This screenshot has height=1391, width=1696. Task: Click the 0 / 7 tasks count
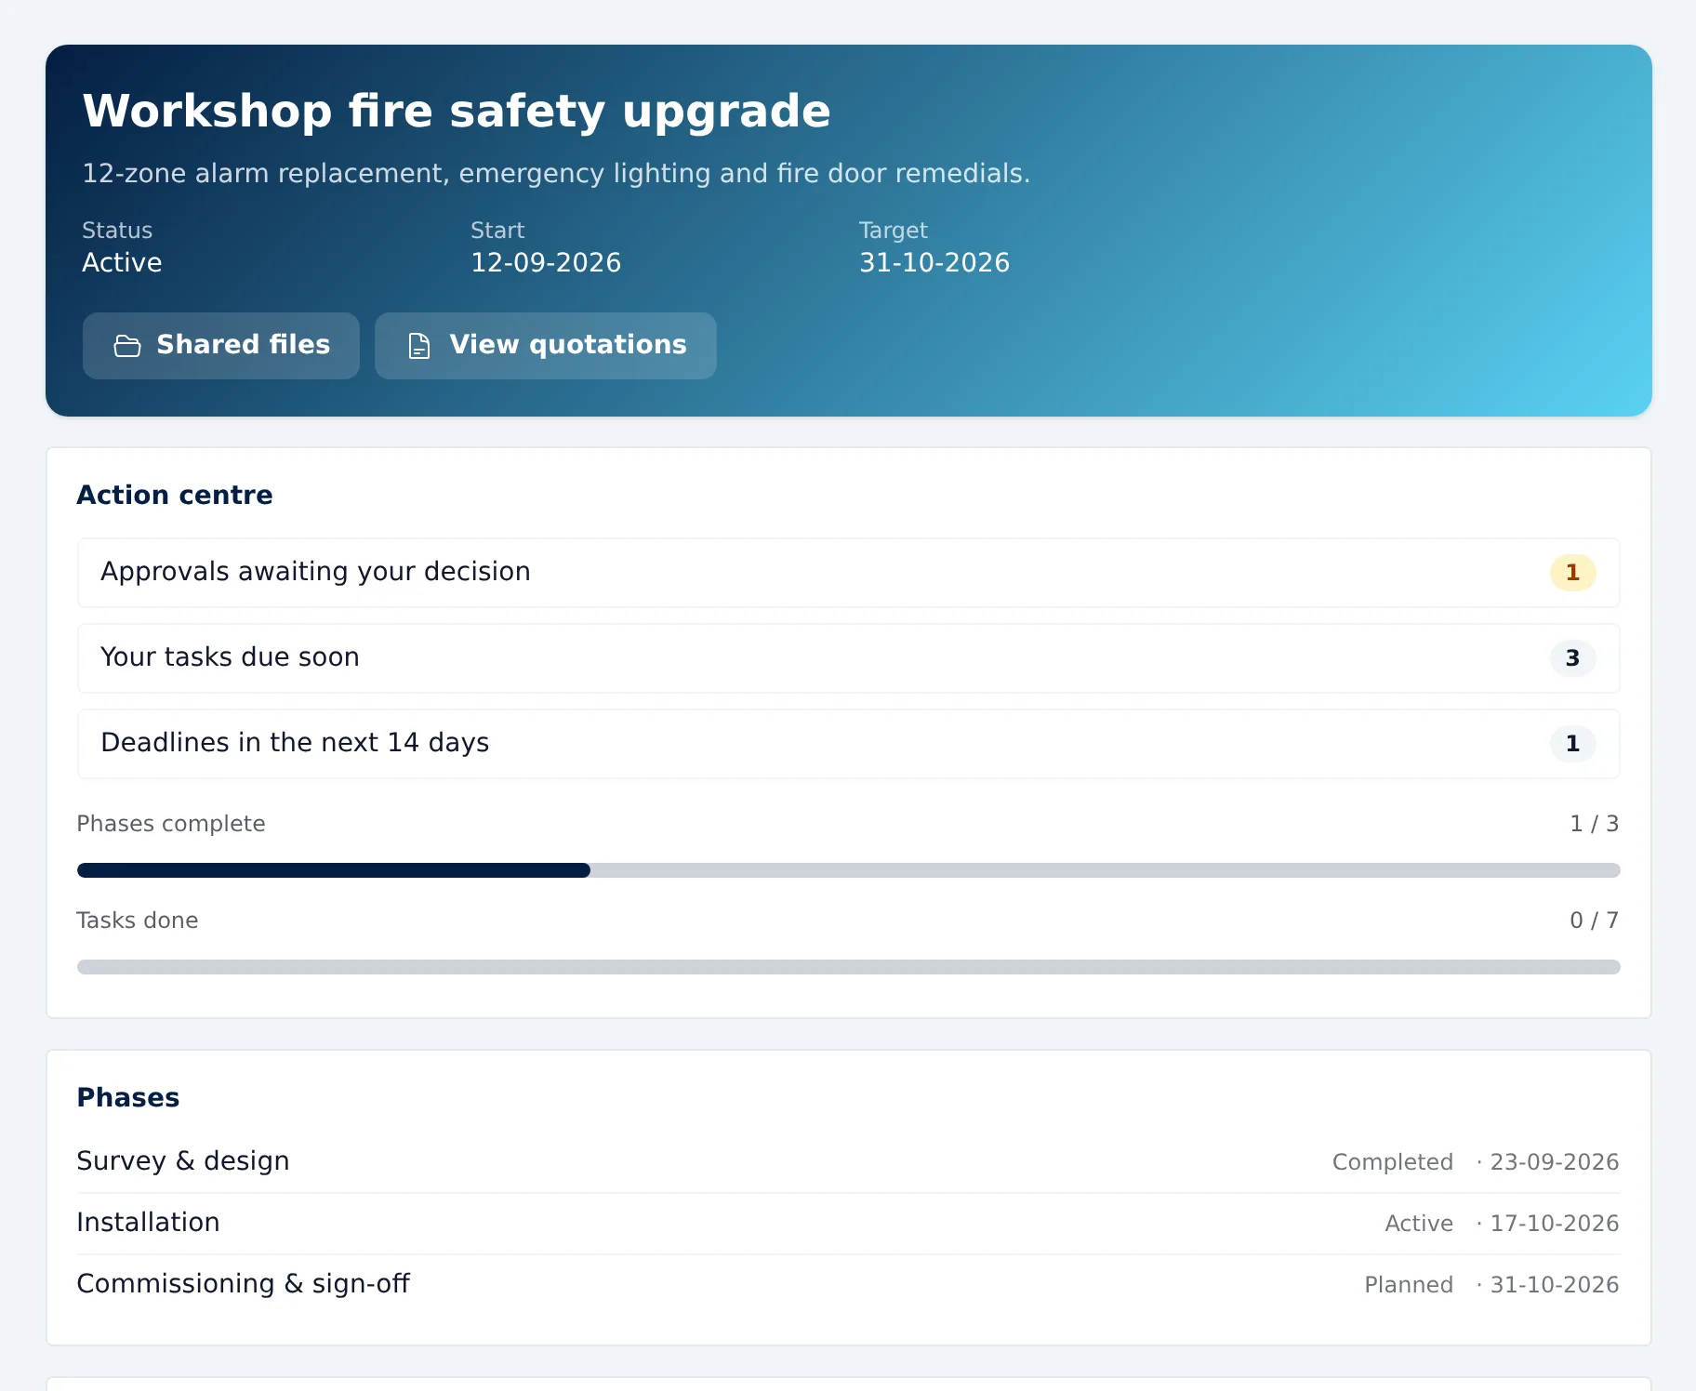point(1594,921)
